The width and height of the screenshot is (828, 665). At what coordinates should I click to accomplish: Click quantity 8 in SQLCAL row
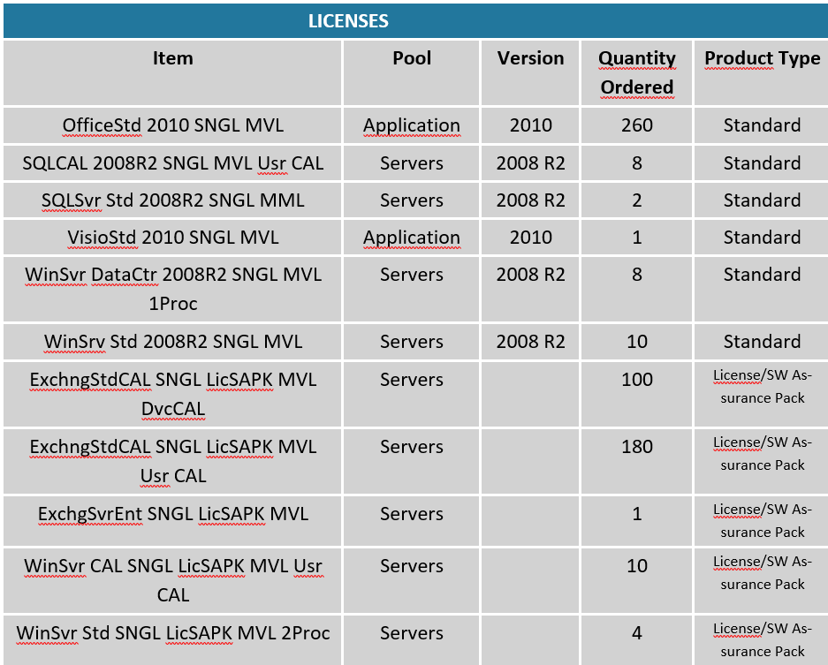[x=637, y=163]
